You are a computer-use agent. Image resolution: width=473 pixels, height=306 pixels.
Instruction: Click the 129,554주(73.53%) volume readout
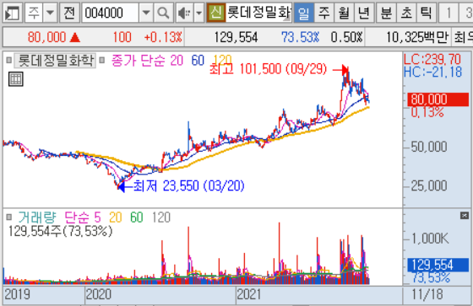point(60,231)
